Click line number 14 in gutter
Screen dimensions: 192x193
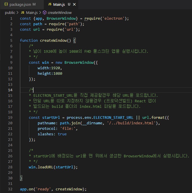click(x=10, y=90)
